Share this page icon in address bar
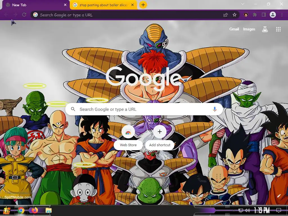288x216 pixels. tap(226, 15)
